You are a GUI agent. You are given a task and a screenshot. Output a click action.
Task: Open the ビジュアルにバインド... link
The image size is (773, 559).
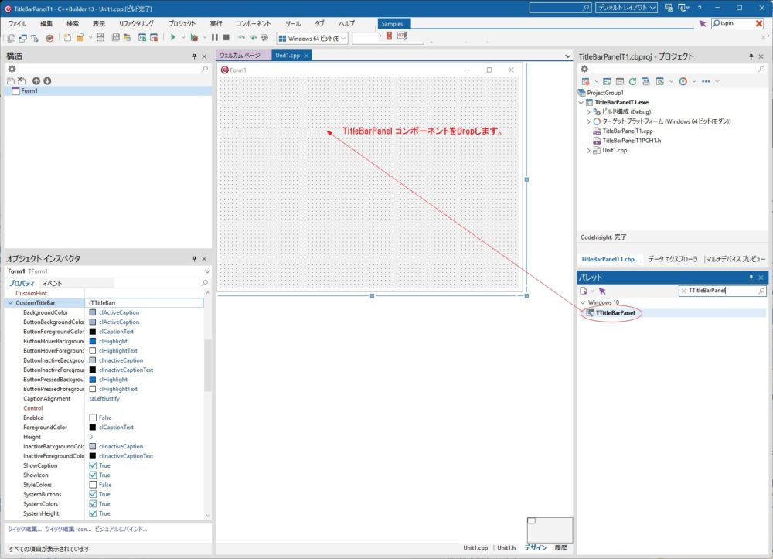pos(121,530)
